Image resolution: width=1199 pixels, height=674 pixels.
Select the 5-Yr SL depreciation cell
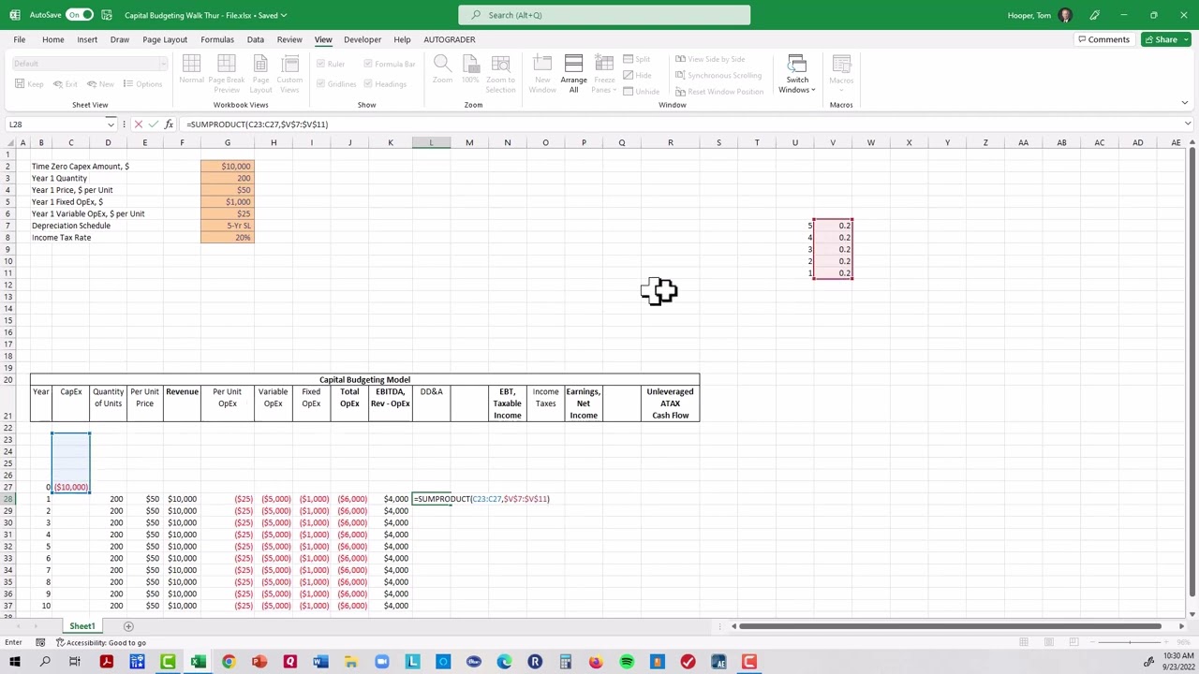coord(227,226)
